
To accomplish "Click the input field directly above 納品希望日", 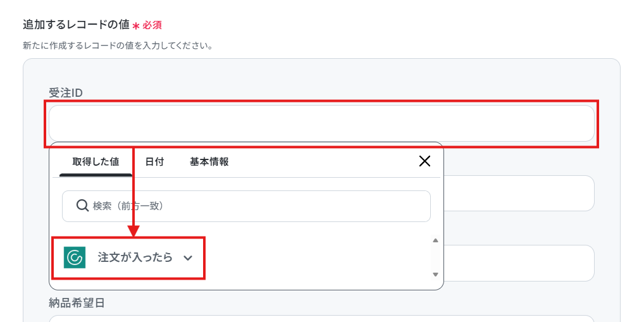I will (x=519, y=263).
